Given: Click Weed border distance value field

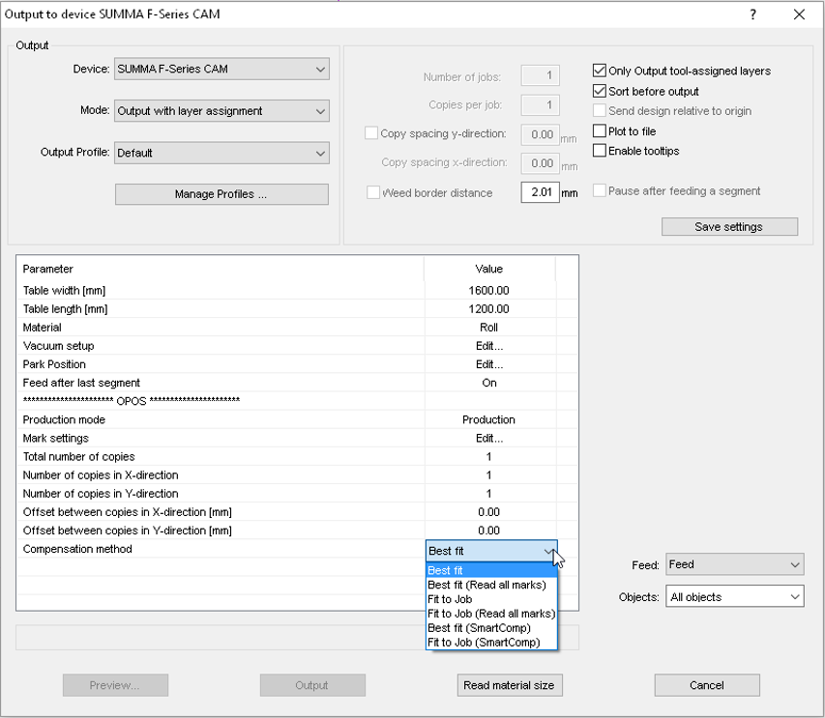Looking at the screenshot, I should tap(540, 192).
